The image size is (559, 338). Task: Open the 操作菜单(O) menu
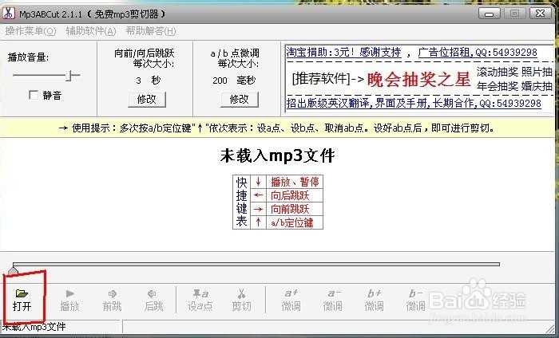[x=30, y=31]
